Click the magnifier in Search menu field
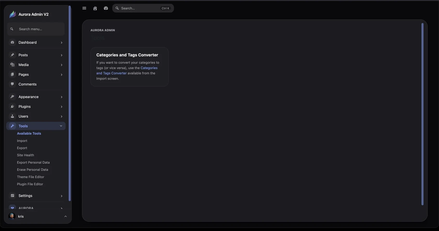Viewport: 439px width, 231px height. pyautogui.click(x=12, y=29)
